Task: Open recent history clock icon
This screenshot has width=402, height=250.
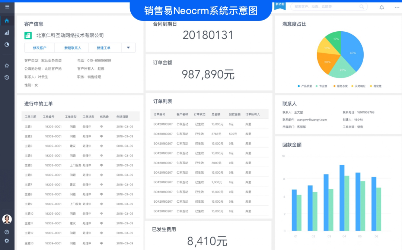Action: point(7,77)
